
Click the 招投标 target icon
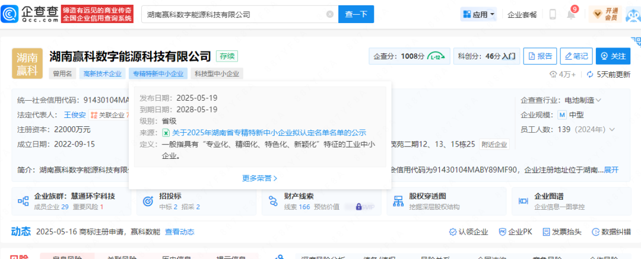[x=148, y=201]
